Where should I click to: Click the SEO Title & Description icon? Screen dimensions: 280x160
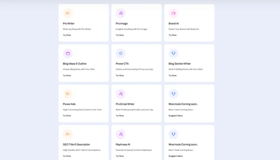68,134
